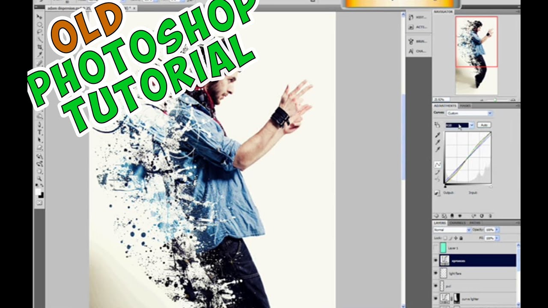The height and width of the screenshot is (308, 548).
Task: Hide the light flare layer
Action: tap(436, 273)
